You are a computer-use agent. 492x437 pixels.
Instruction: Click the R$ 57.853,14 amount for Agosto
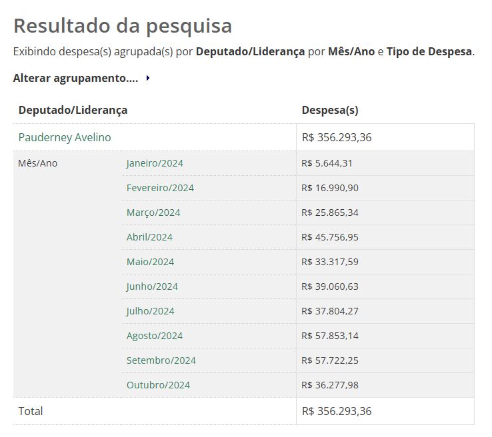pos(330,336)
